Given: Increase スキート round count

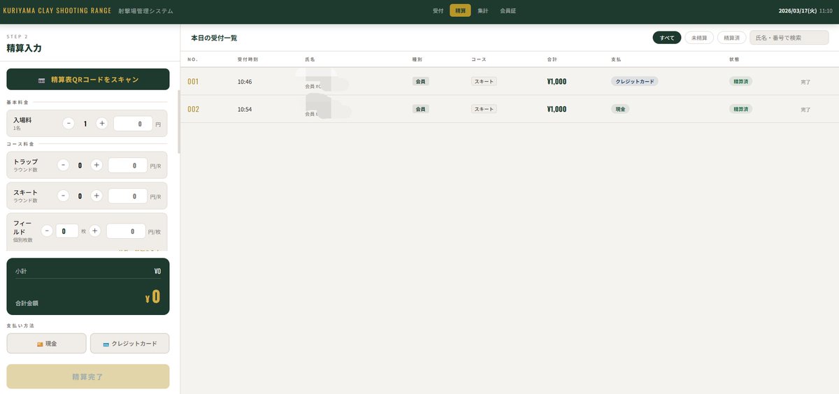Looking at the screenshot, I should coord(96,196).
